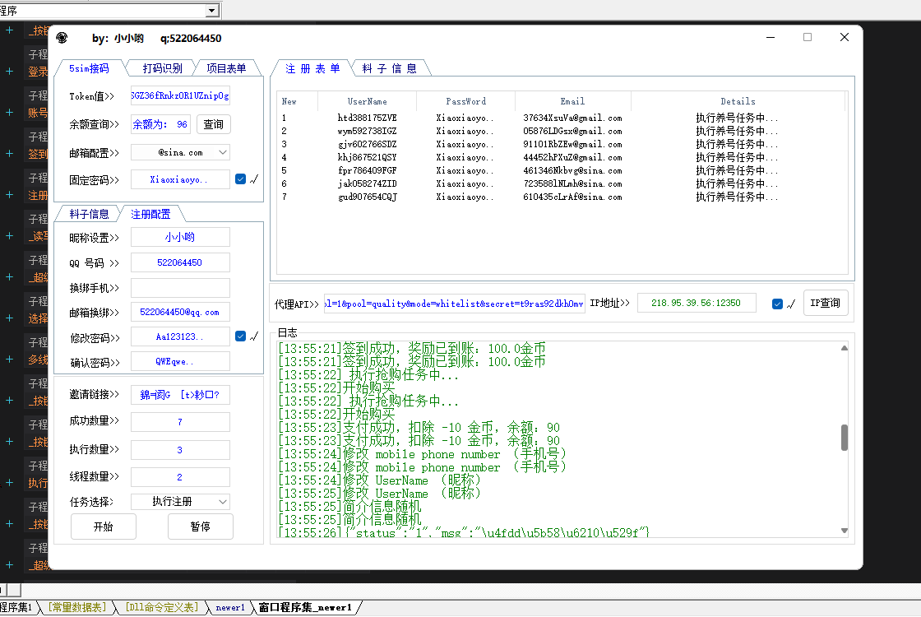Click the log scrollbar up arrow
The height and width of the screenshot is (617, 921).
[845, 348]
